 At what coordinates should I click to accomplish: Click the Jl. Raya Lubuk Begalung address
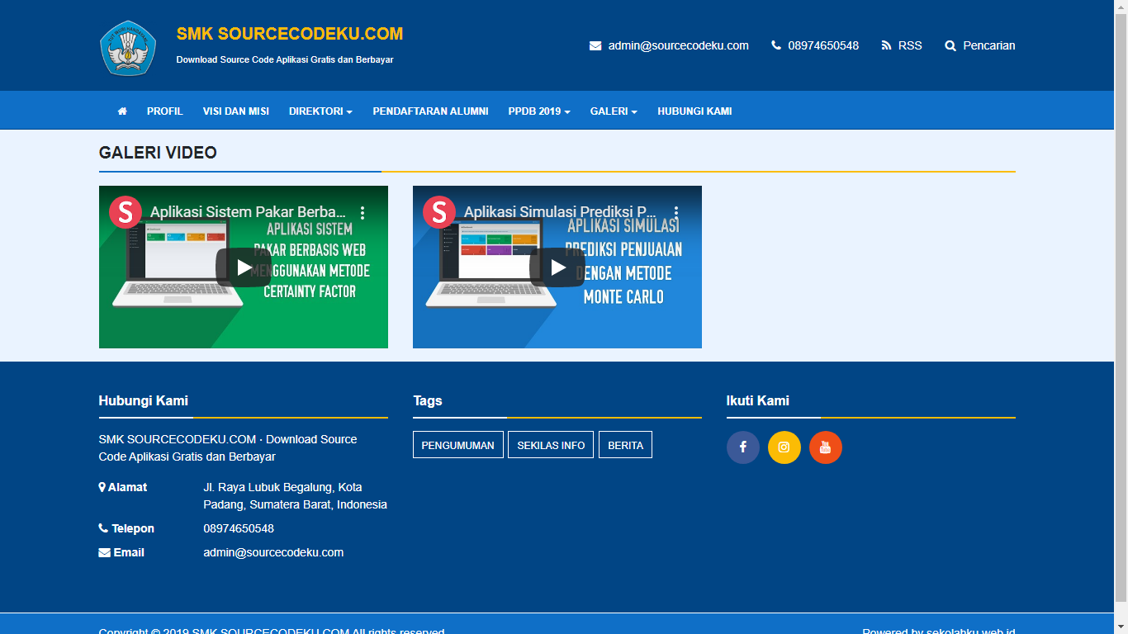pos(295,496)
